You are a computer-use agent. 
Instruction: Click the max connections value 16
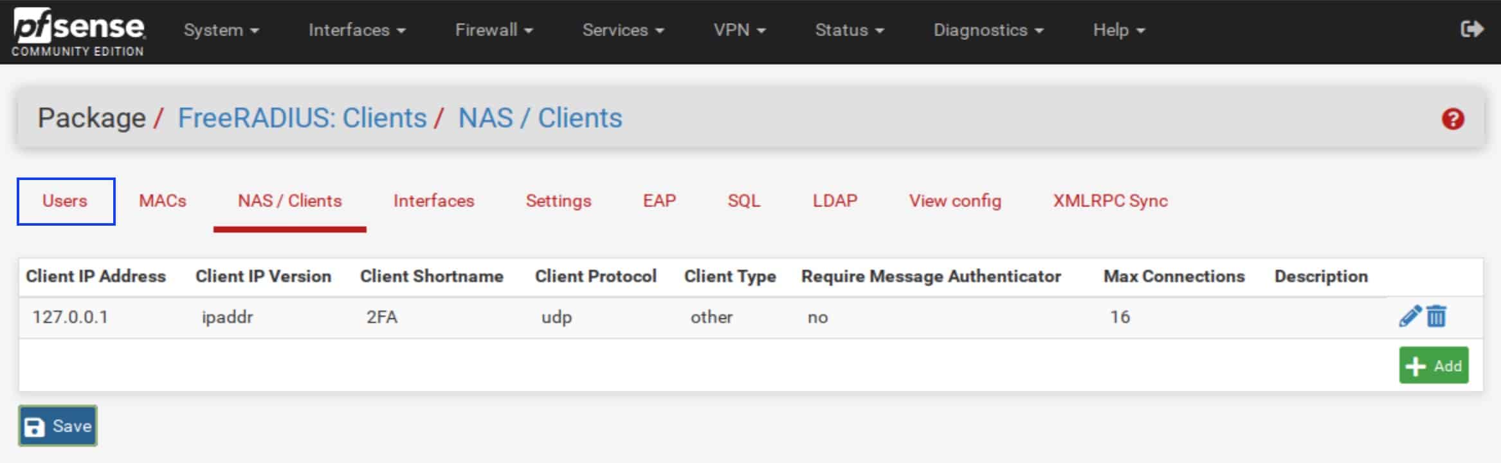pyautogui.click(x=1120, y=317)
